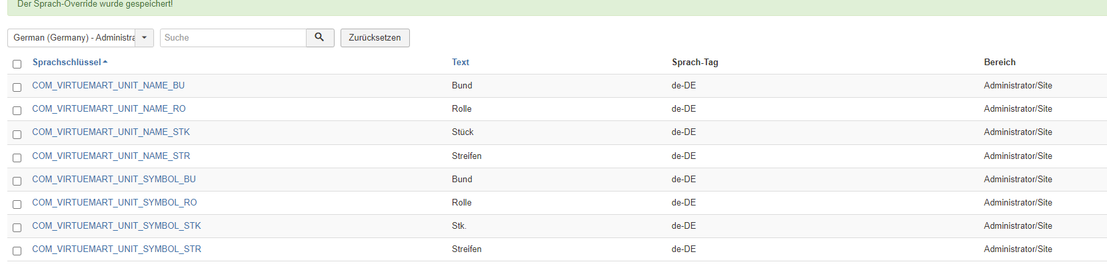Tick checkbox for COM_VIRTUEMART_UNIT_SYMBOL_RO row
1107x276 pixels.
(x=17, y=204)
